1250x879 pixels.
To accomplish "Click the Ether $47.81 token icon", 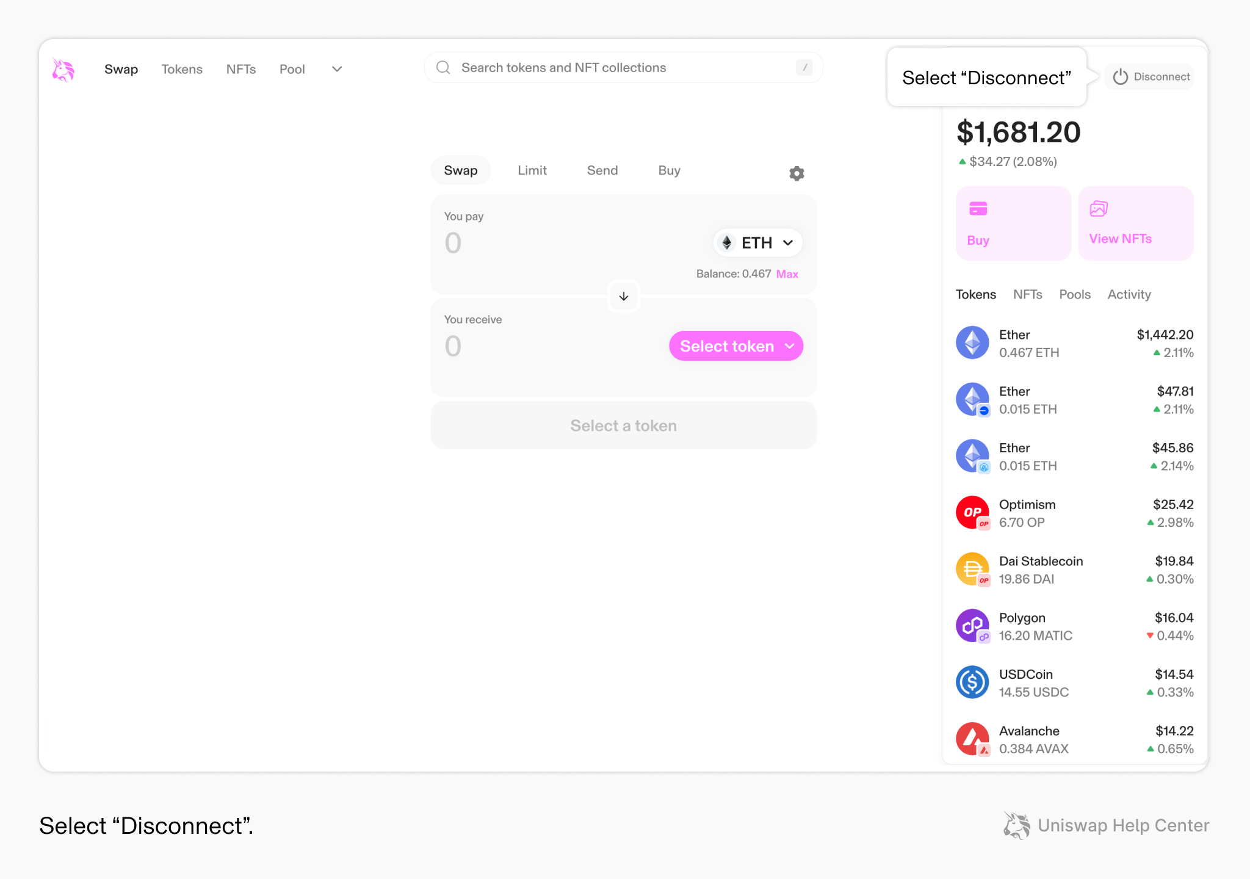I will coord(972,400).
